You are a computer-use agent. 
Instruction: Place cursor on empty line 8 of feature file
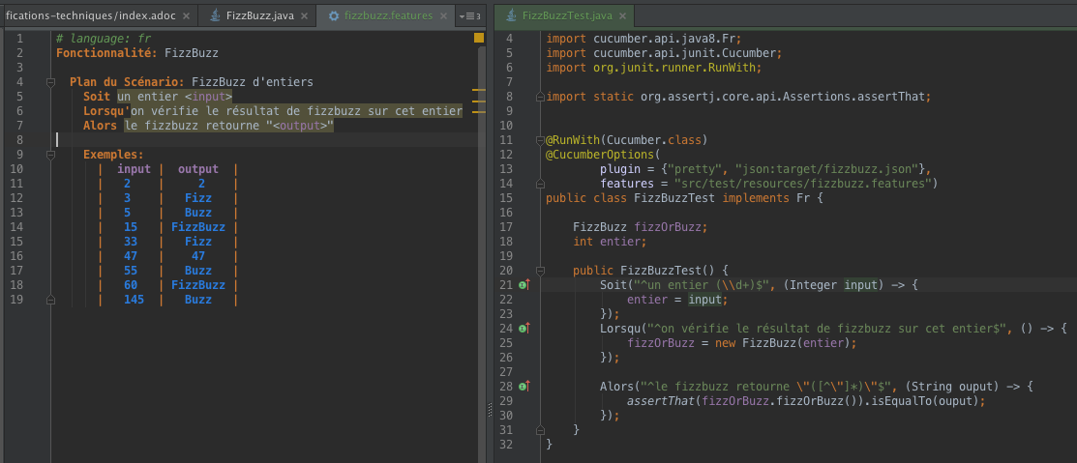point(194,140)
